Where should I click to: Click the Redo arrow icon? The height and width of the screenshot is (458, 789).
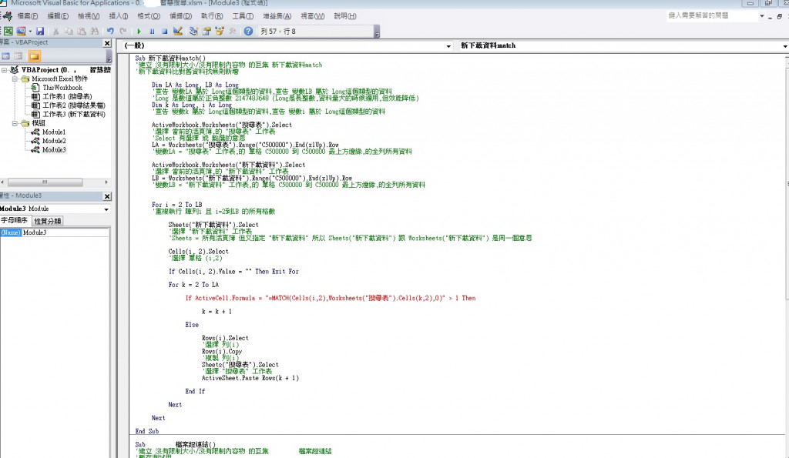[123, 31]
